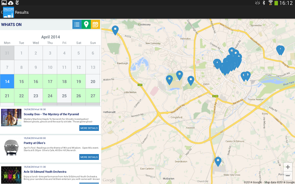
Task: Tap the Discover Norwich app logo
Action: click(8, 12)
